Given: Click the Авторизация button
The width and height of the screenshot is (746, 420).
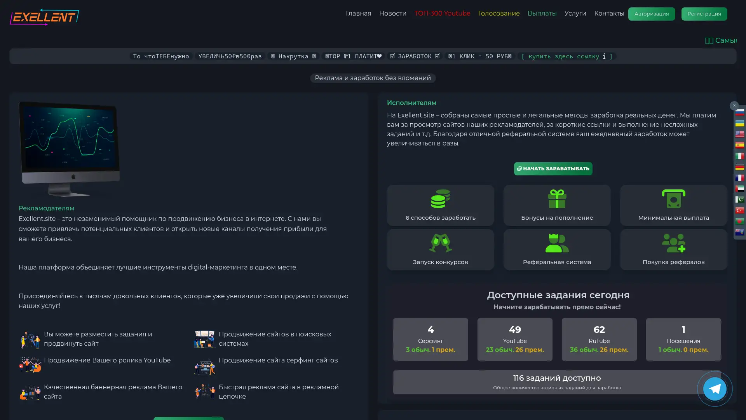Looking at the screenshot, I should [652, 14].
